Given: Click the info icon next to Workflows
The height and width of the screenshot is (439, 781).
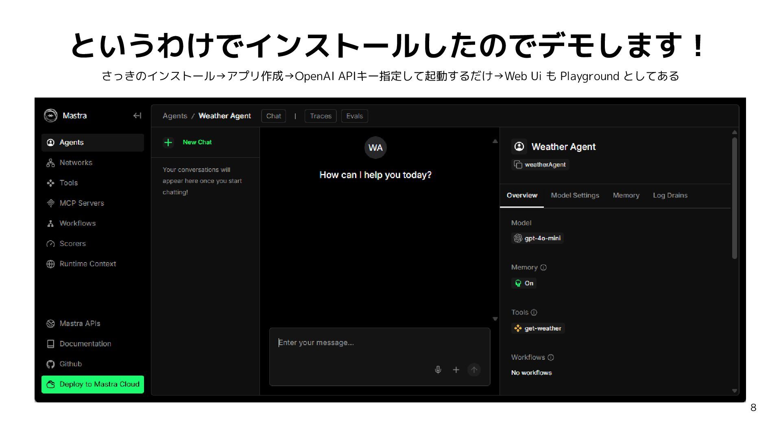Looking at the screenshot, I should click(x=551, y=358).
